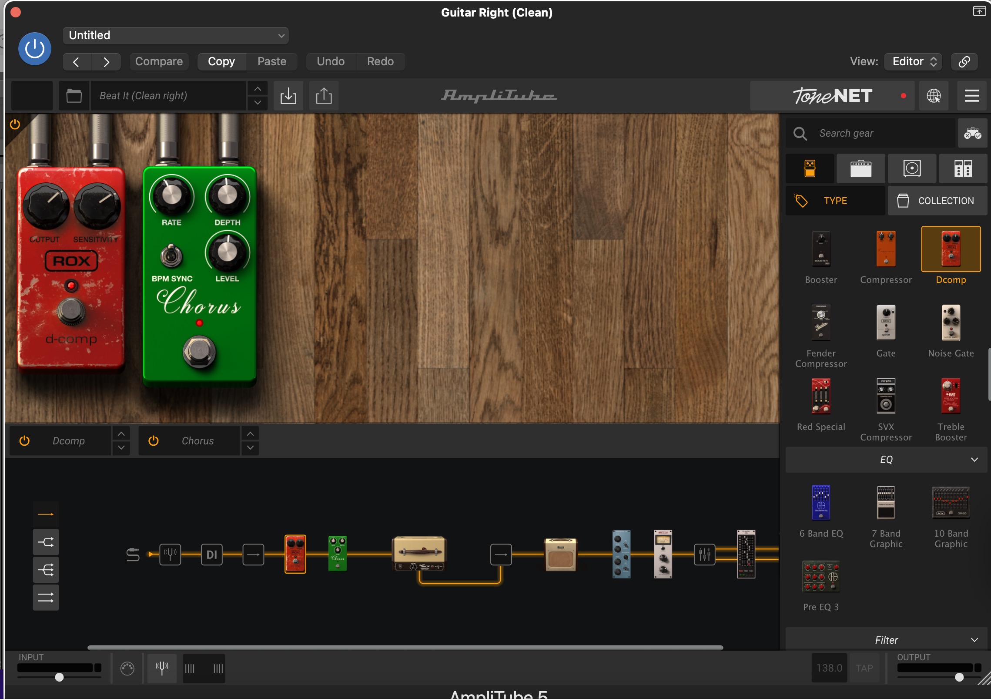
Task: Click the tuner block in signal chain
Action: 170,554
